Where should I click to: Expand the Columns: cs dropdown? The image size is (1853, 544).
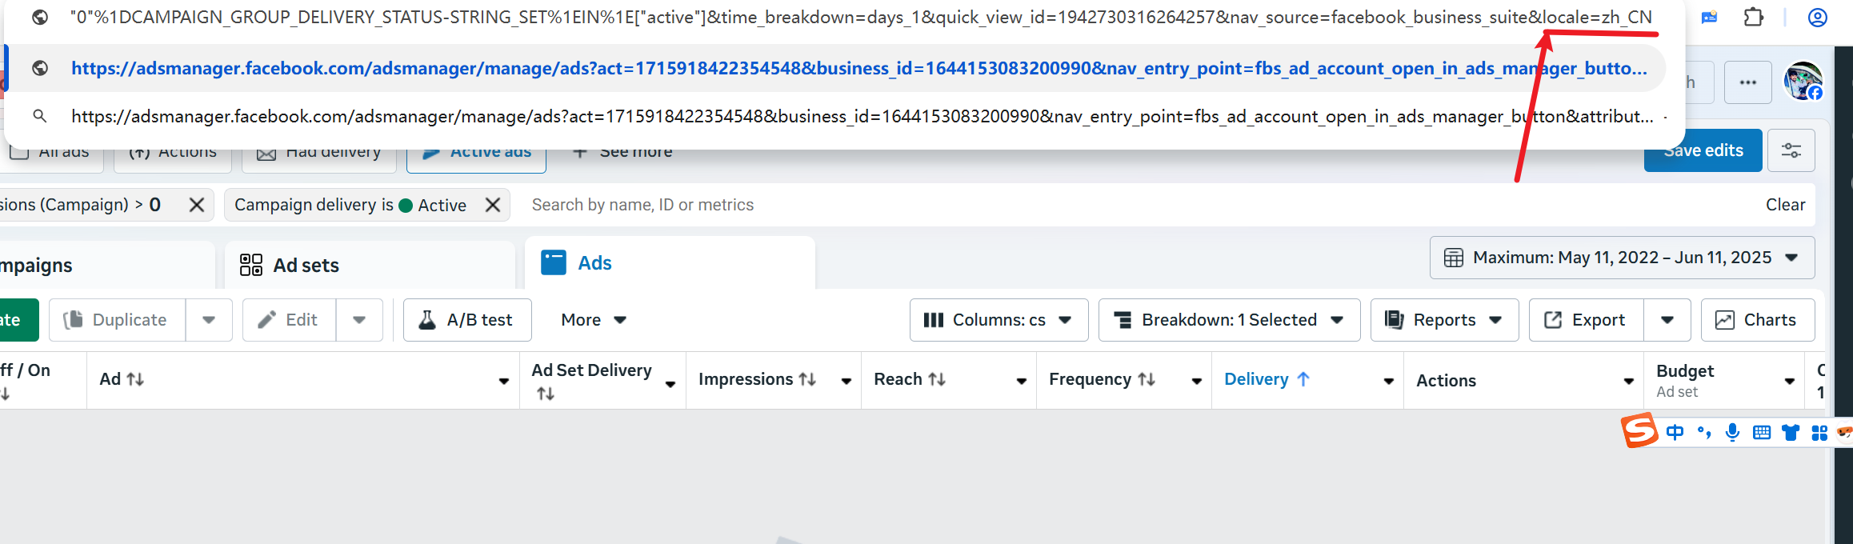(998, 320)
